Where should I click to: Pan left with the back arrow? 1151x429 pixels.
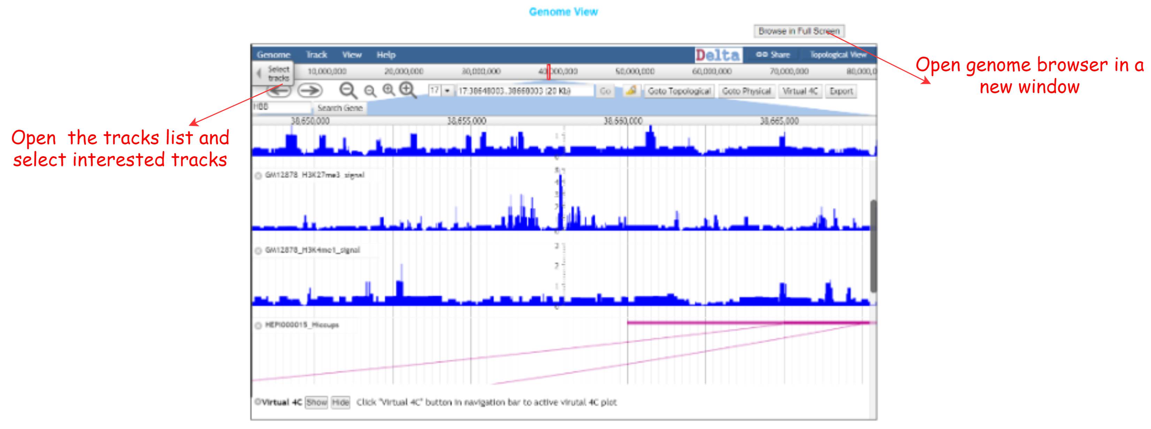click(x=280, y=90)
